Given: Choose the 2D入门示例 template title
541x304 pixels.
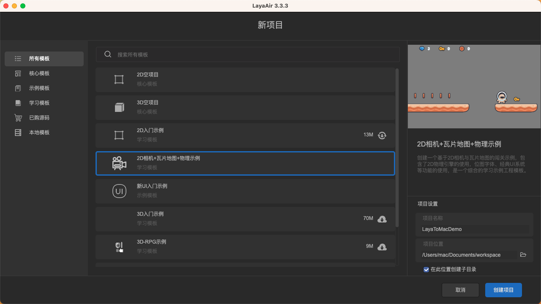Looking at the screenshot, I should pyautogui.click(x=150, y=130).
